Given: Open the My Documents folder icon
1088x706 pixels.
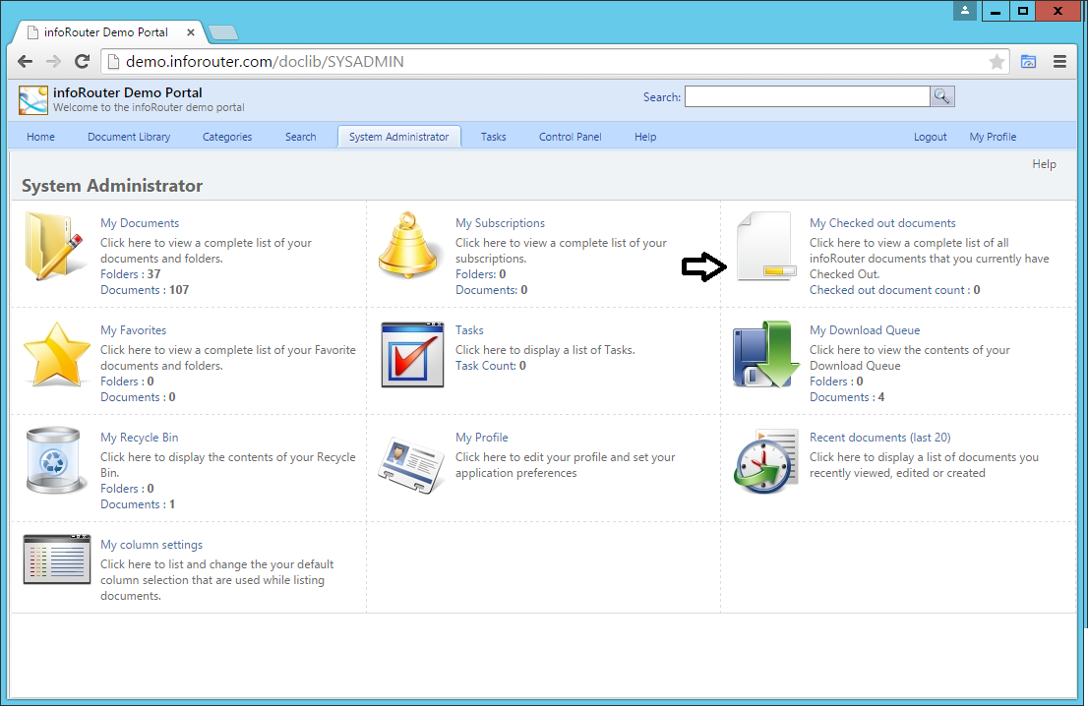Looking at the screenshot, I should [x=54, y=246].
